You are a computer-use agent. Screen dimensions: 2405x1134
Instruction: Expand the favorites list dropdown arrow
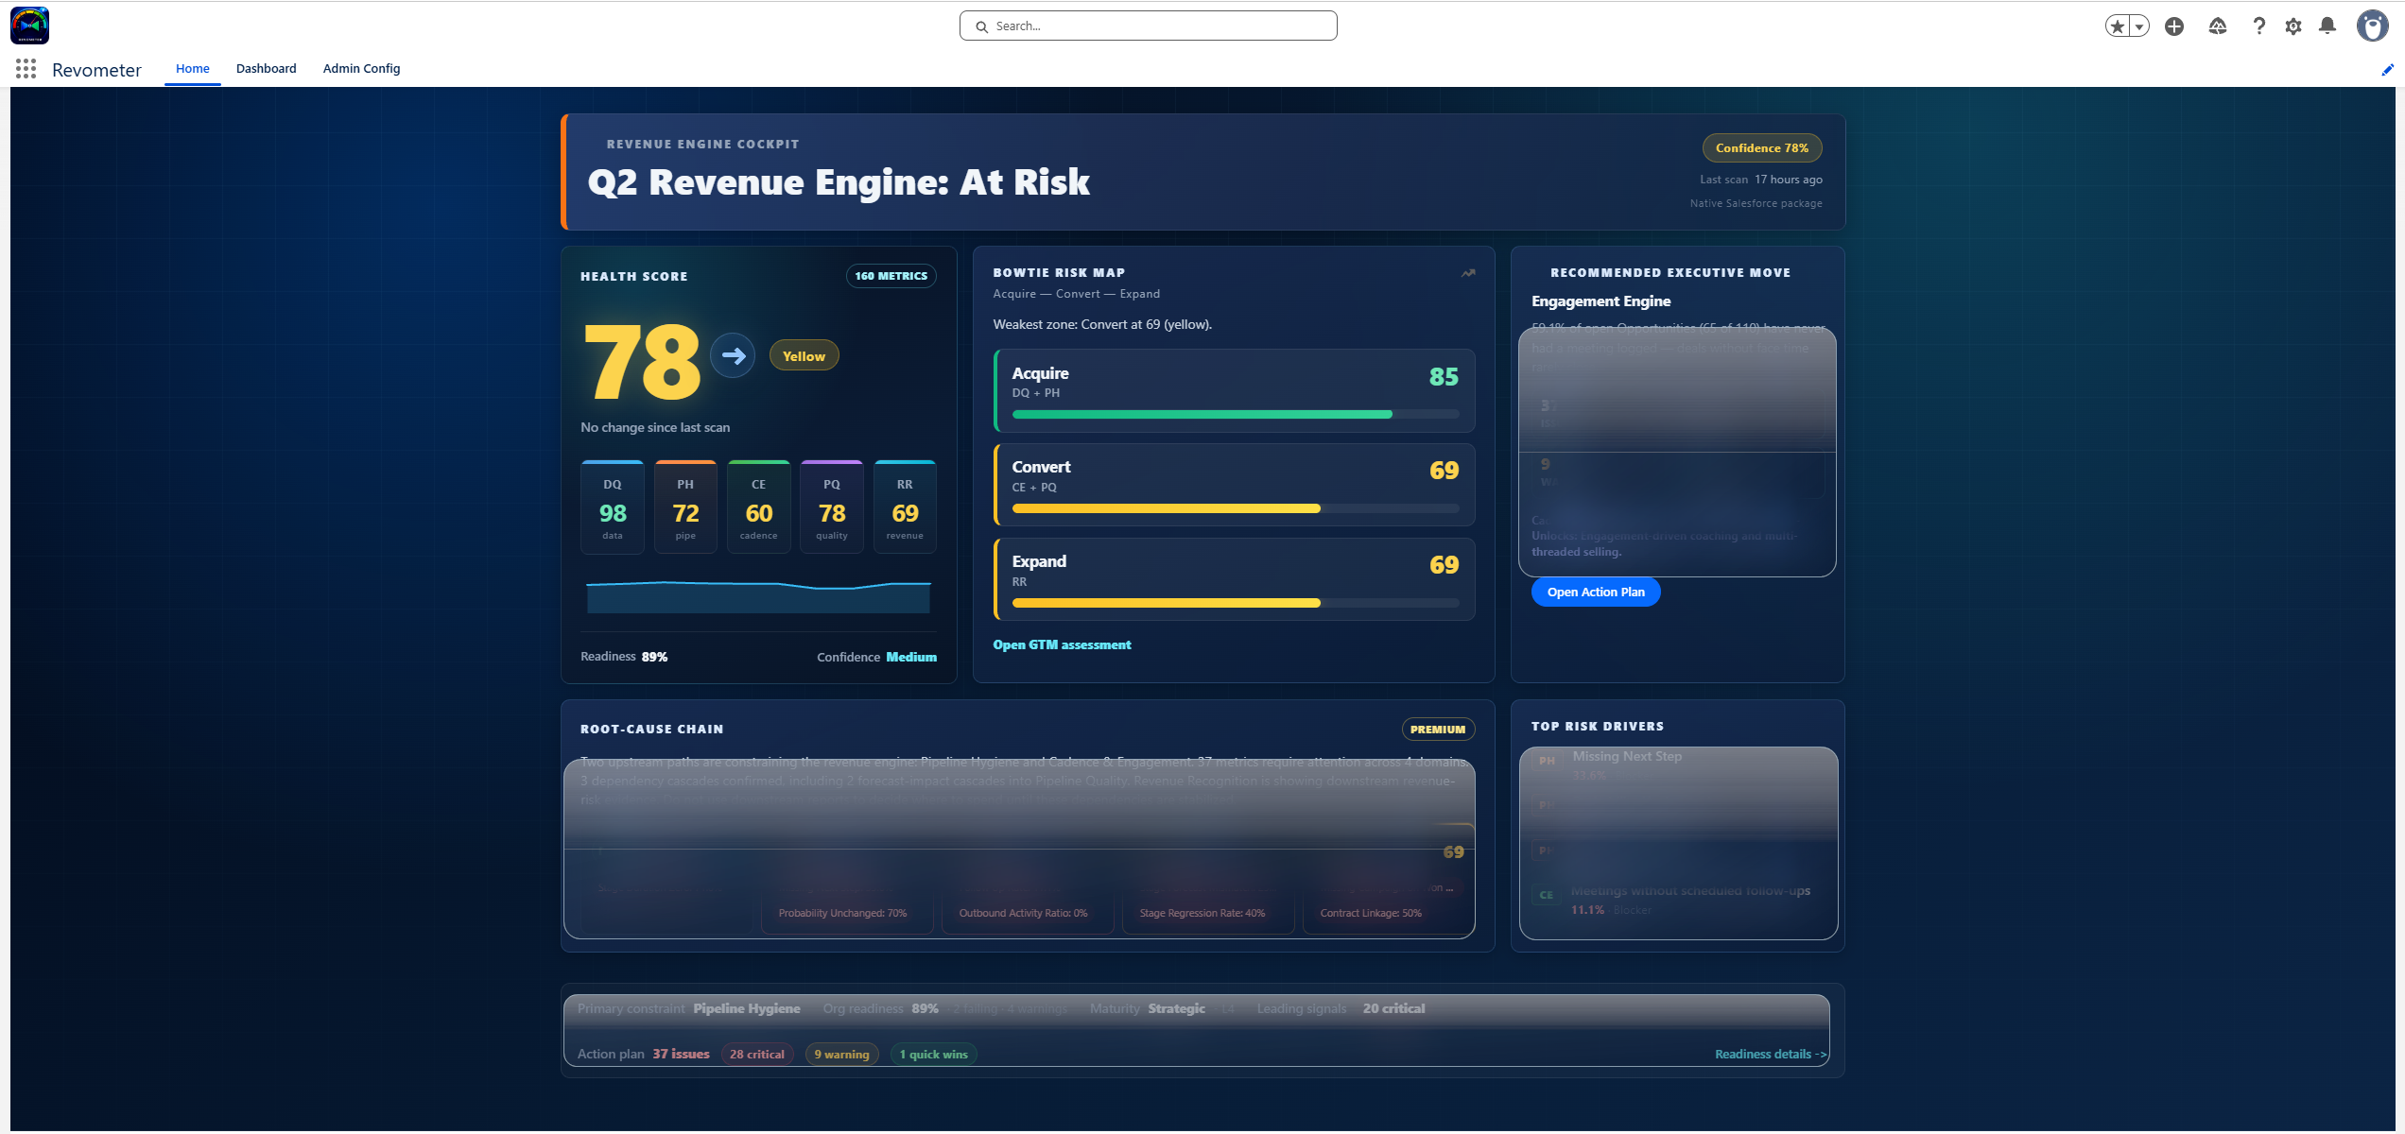[2139, 26]
